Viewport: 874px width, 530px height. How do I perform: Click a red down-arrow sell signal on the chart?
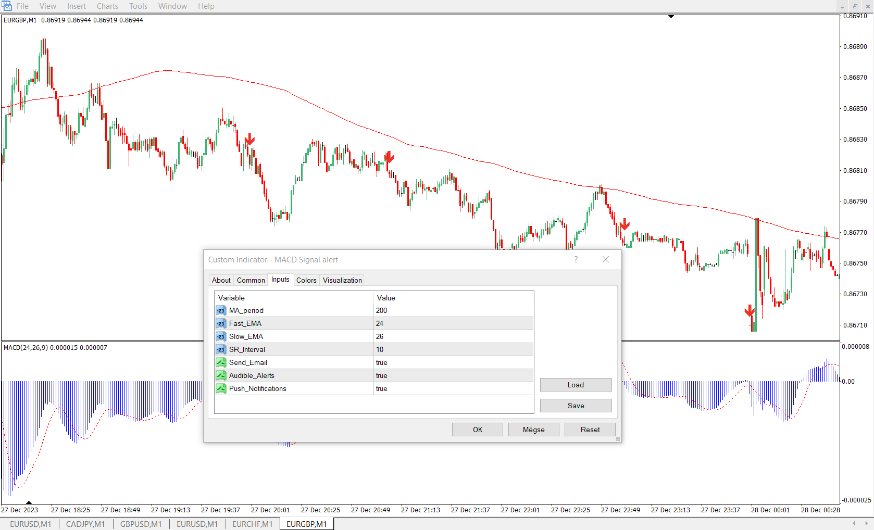250,141
